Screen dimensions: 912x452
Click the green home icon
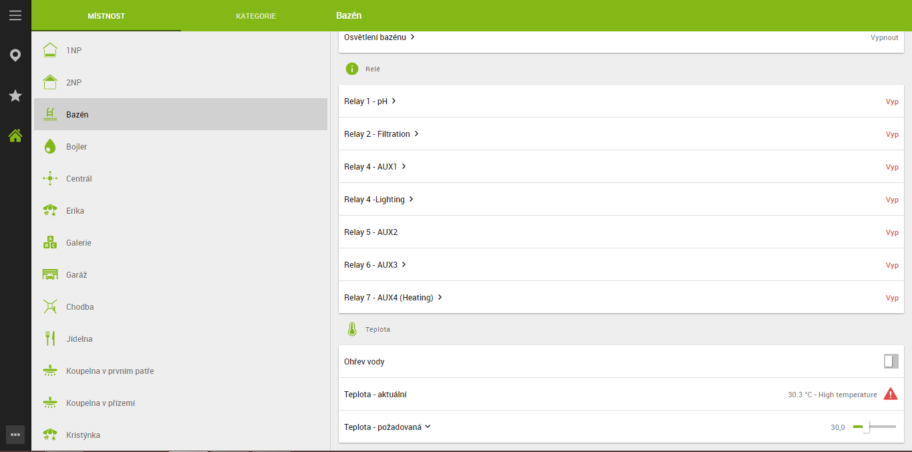(15, 136)
